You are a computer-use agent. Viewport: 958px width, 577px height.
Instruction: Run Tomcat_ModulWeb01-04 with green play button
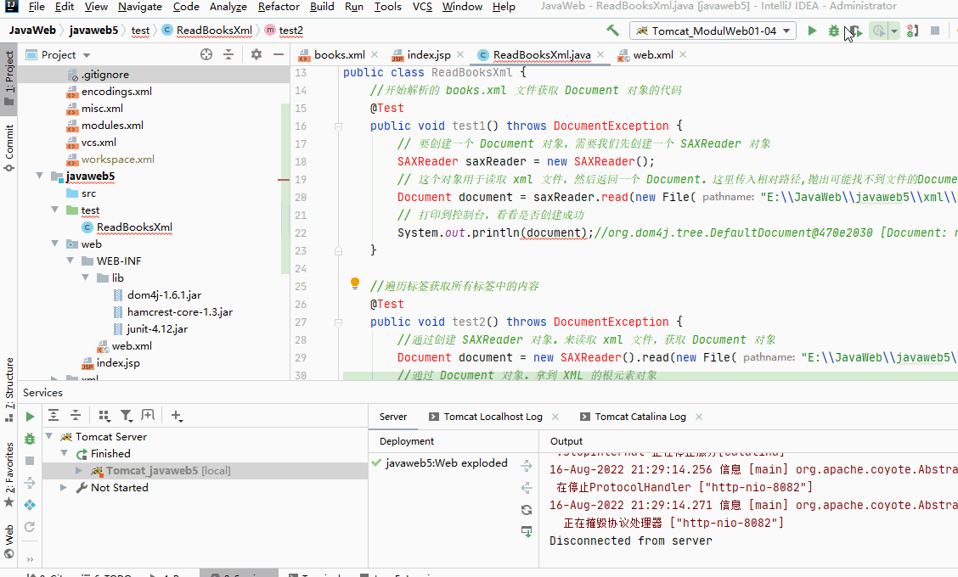pos(812,31)
